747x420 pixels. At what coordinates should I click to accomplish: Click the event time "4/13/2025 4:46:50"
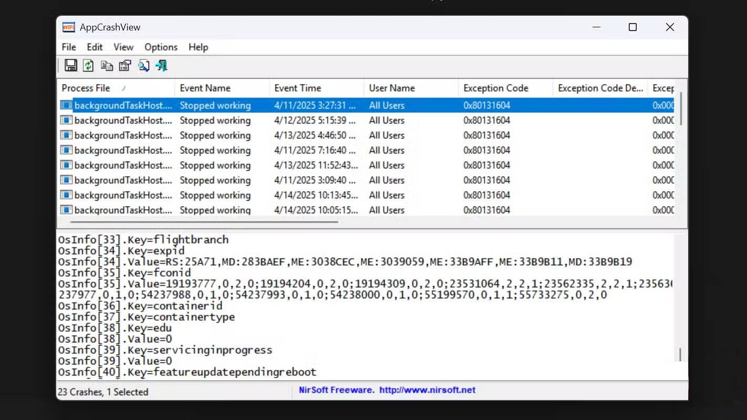click(315, 135)
